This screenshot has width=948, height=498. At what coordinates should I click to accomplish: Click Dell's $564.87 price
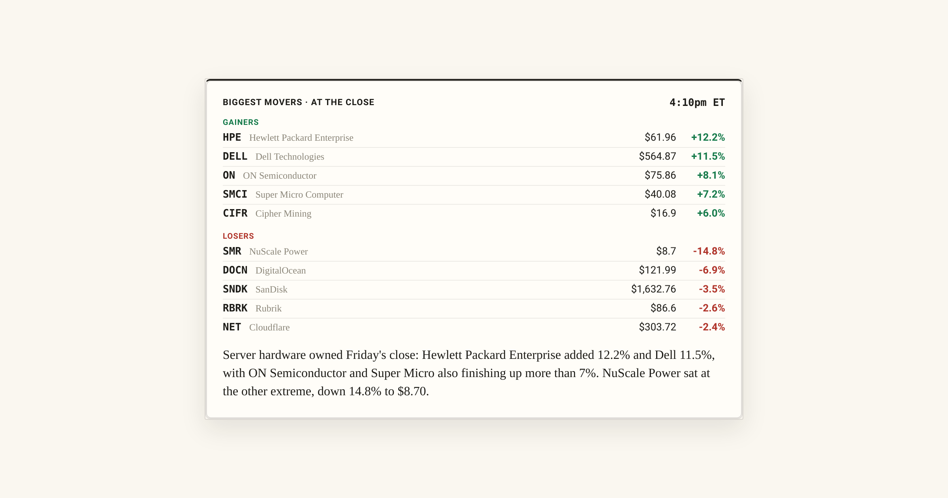tap(657, 157)
